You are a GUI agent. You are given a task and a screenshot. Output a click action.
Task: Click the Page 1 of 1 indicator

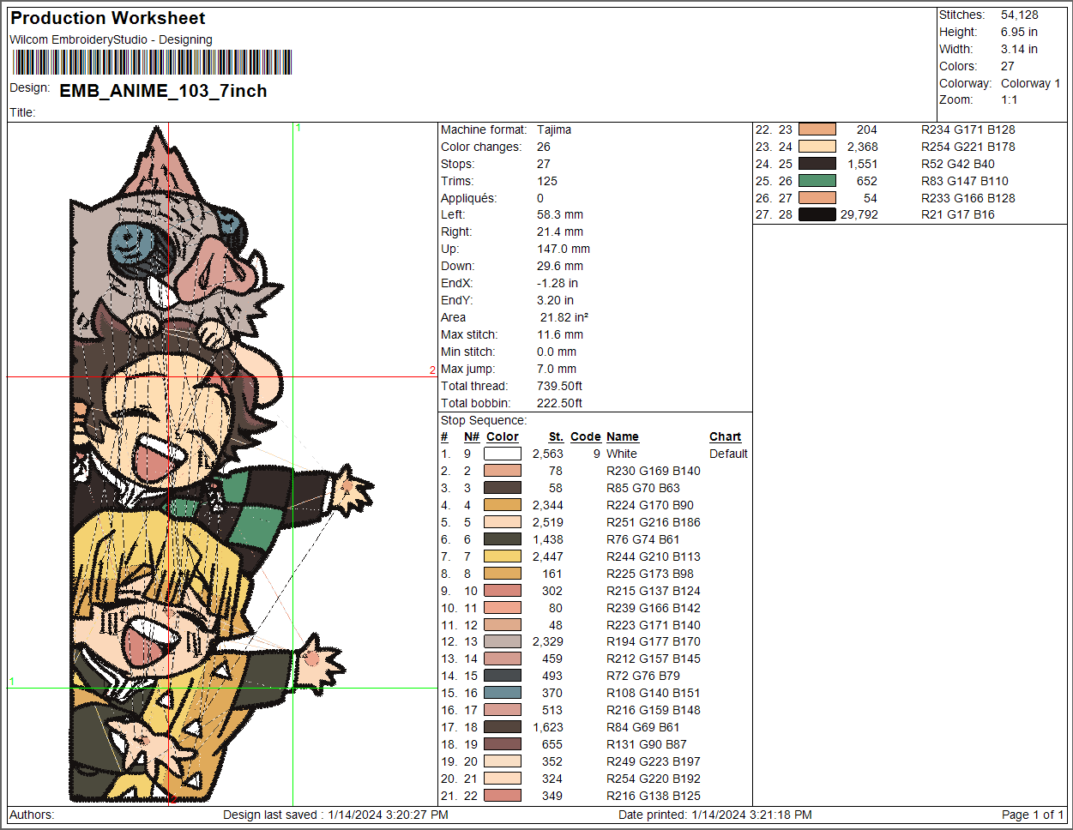coord(1033,815)
